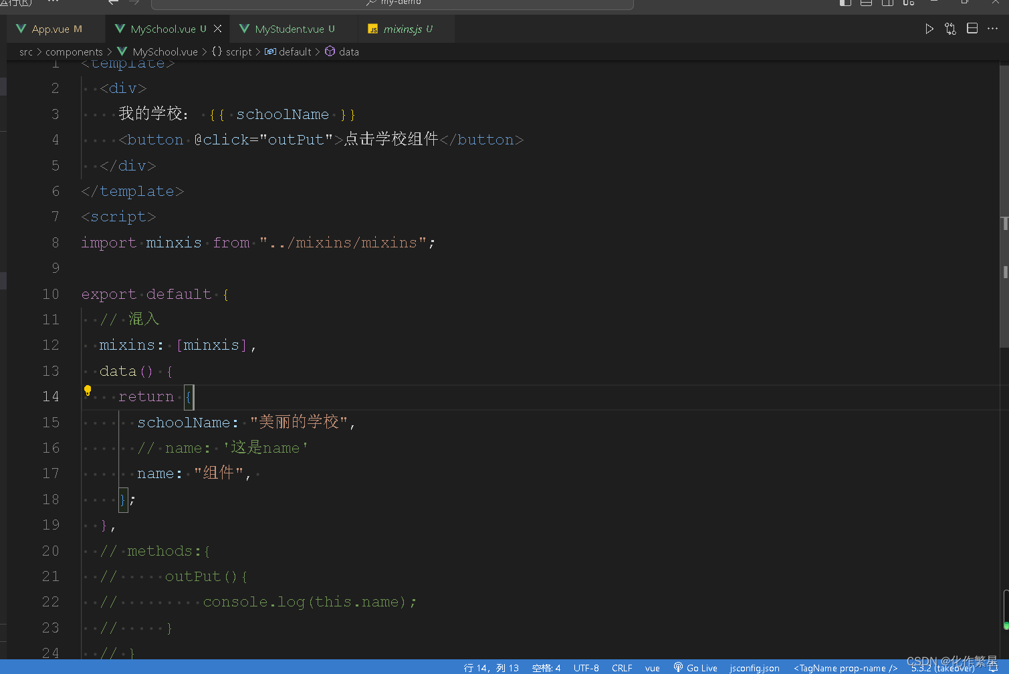Click the my-demo command center search box
This screenshot has width=1009, height=674.
pyautogui.click(x=392, y=3)
